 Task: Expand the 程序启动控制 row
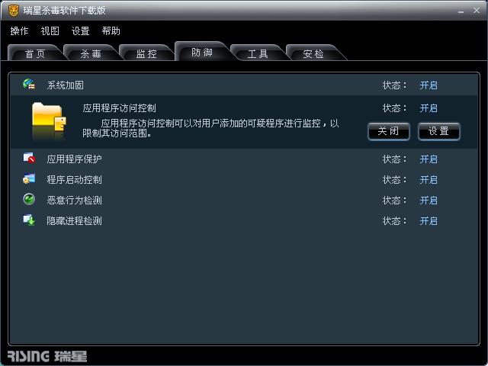pos(244,180)
